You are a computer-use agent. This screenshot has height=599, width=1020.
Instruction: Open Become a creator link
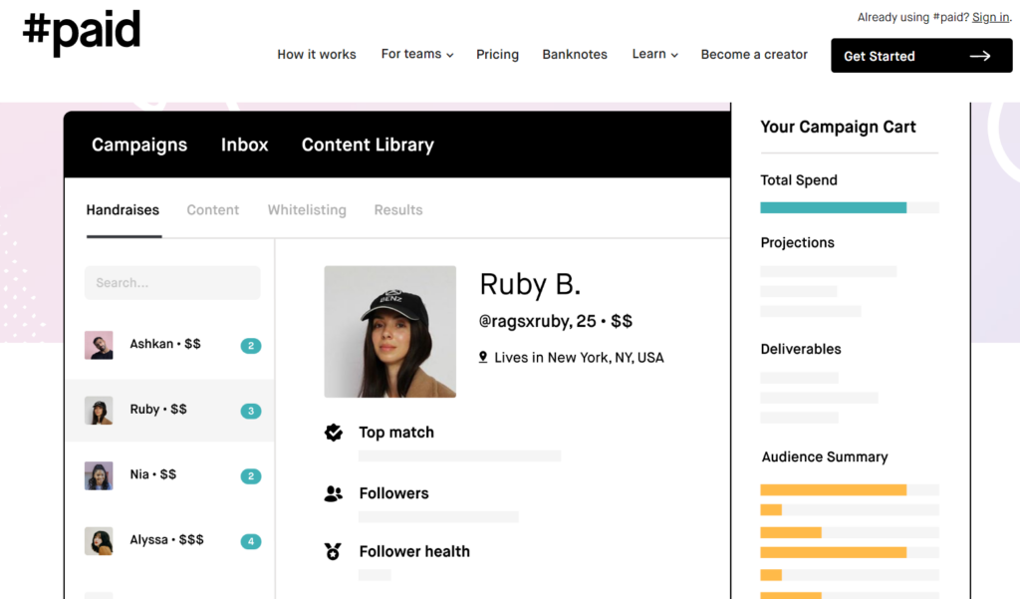point(754,55)
